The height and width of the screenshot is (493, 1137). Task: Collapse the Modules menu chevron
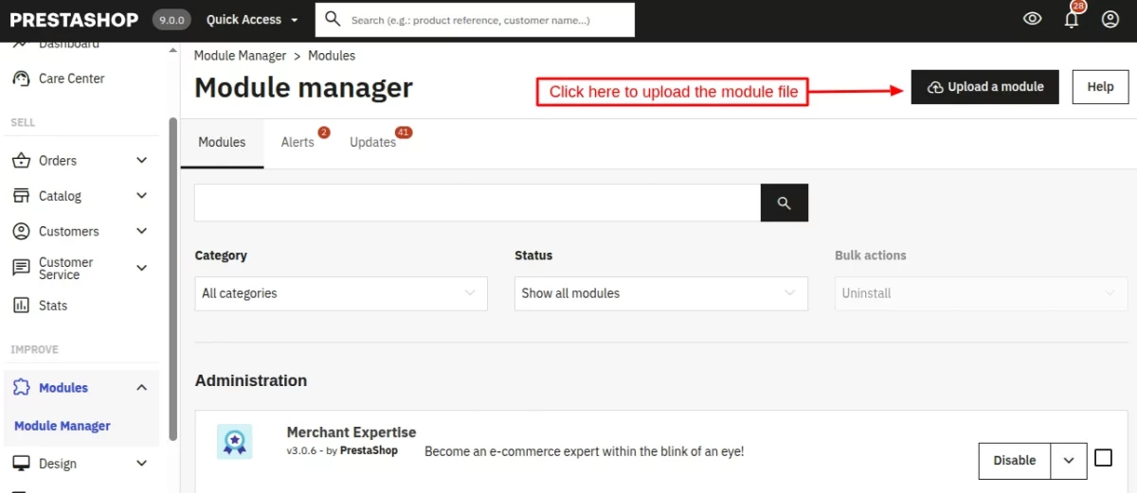142,387
